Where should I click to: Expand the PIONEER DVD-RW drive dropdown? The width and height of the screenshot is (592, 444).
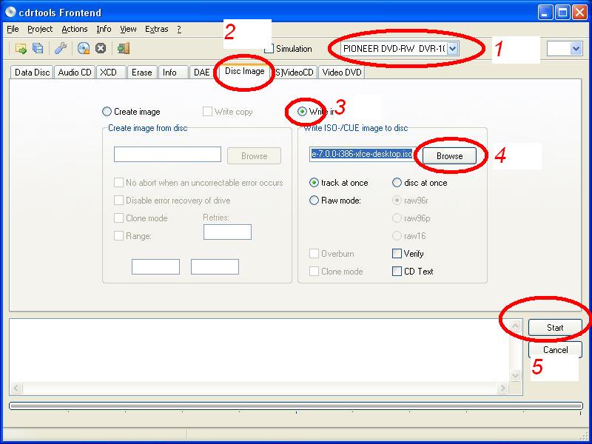click(453, 48)
